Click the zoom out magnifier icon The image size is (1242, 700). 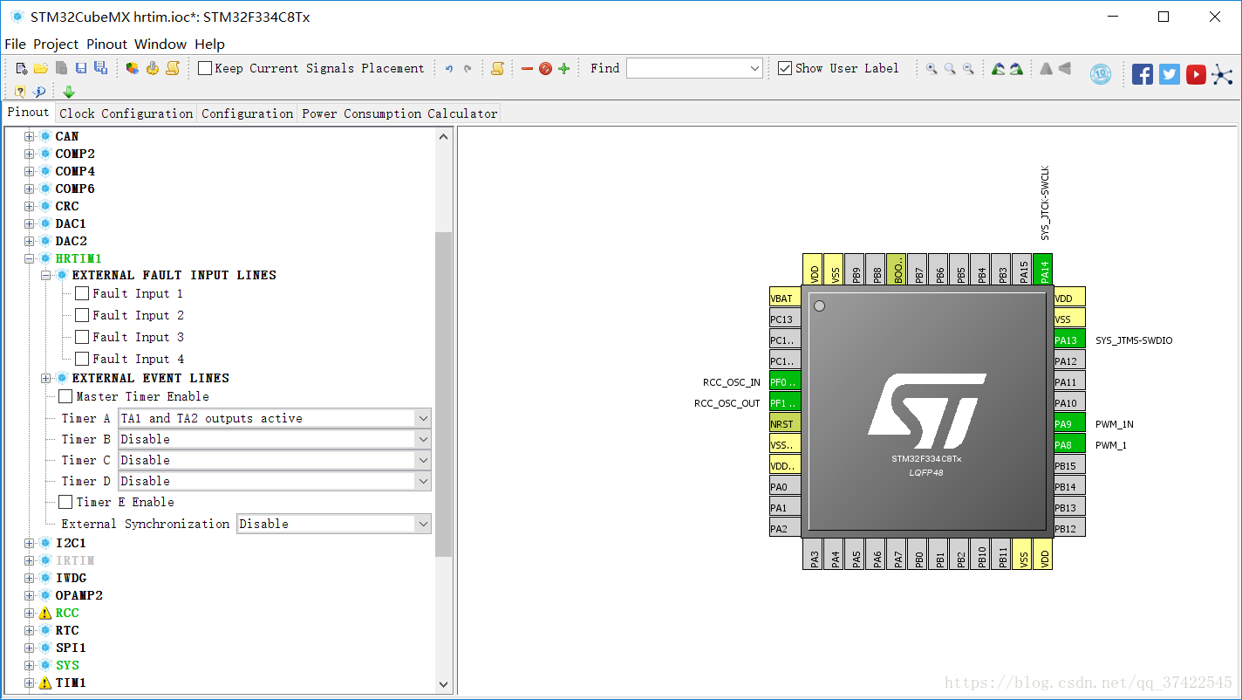pos(968,68)
